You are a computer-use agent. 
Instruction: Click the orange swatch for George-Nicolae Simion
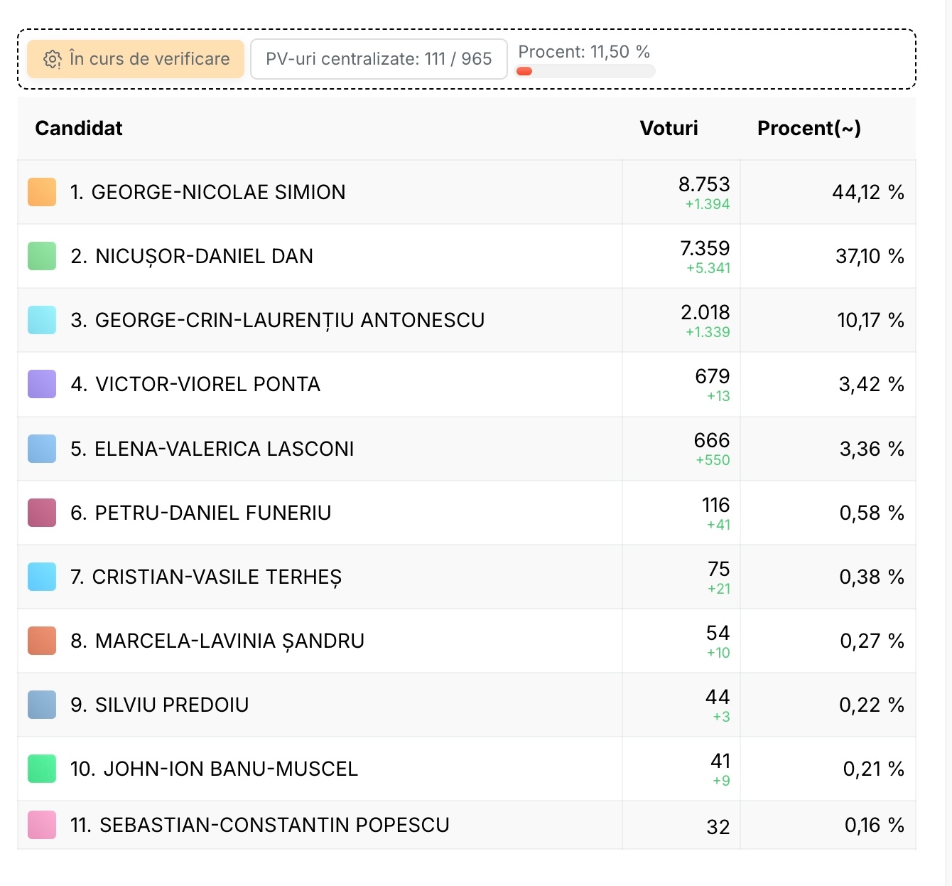point(42,192)
